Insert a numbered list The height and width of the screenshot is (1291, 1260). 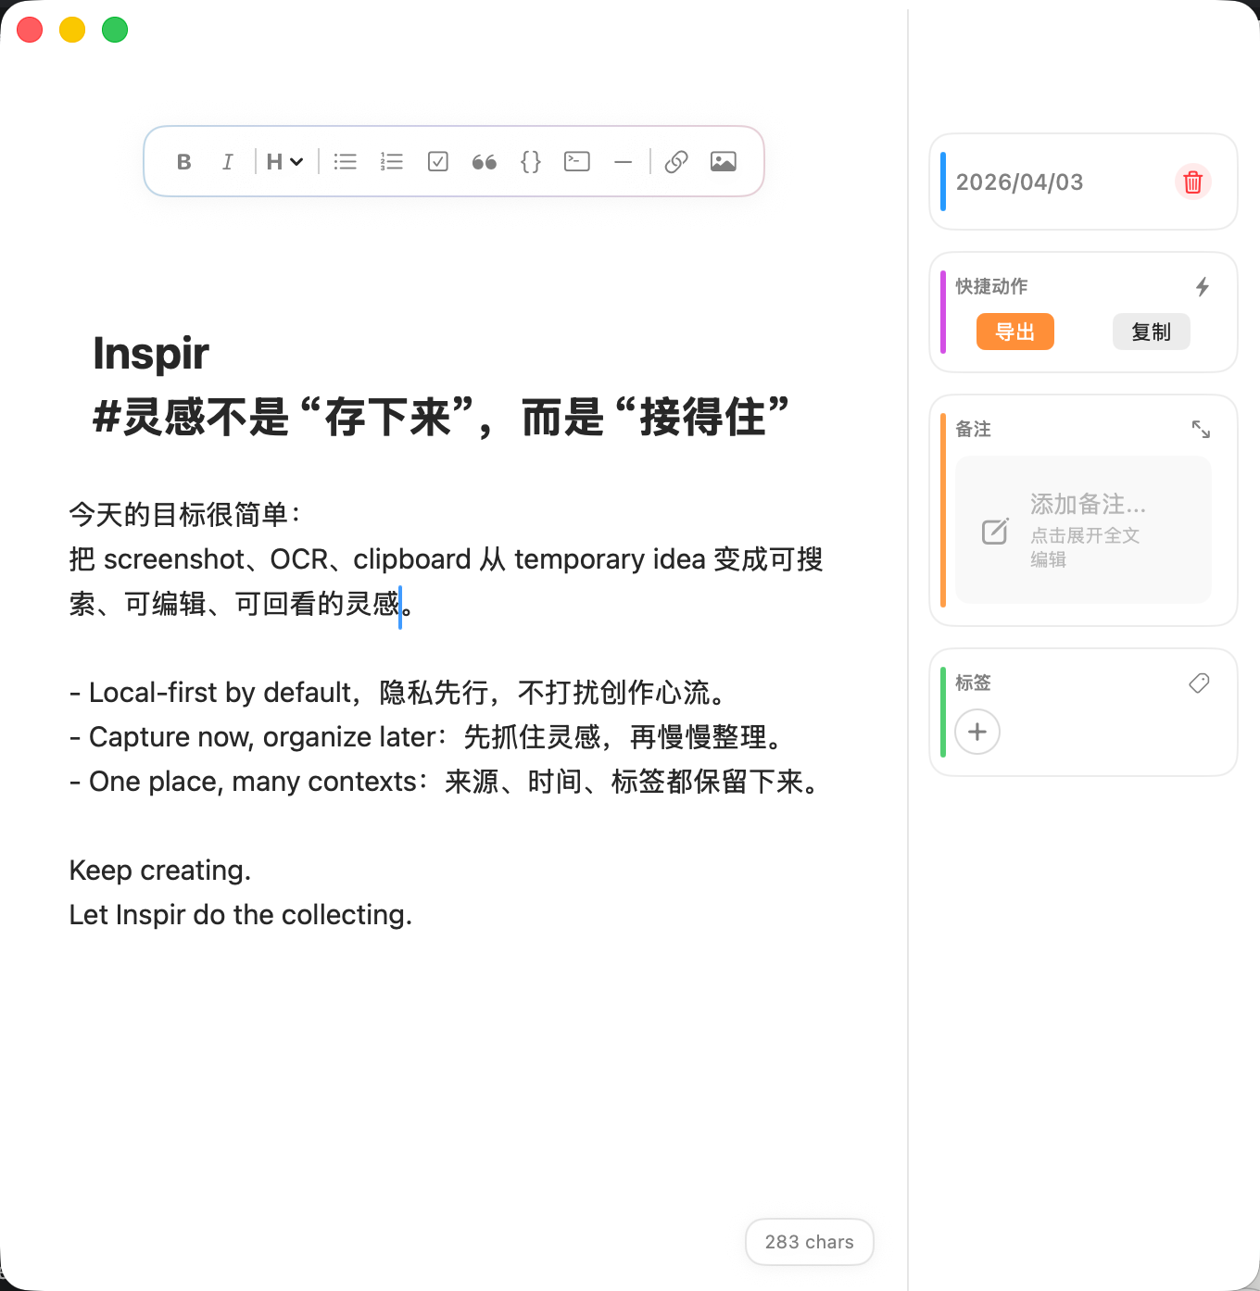coord(391,161)
